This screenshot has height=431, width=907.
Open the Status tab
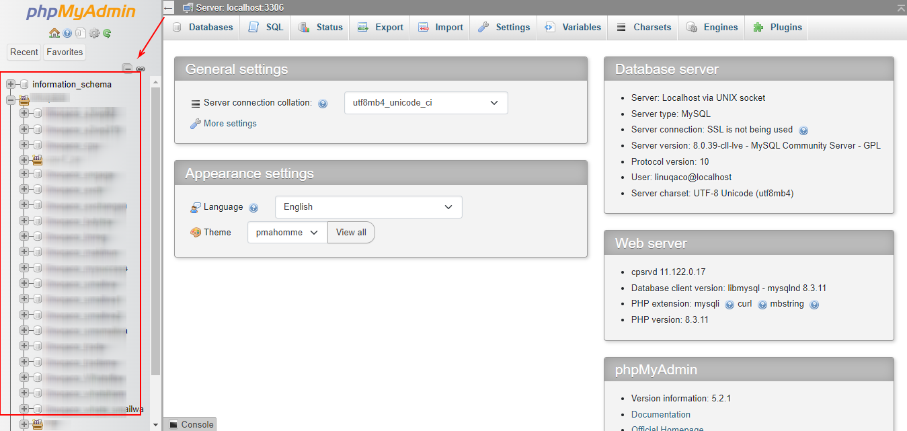pyautogui.click(x=321, y=28)
